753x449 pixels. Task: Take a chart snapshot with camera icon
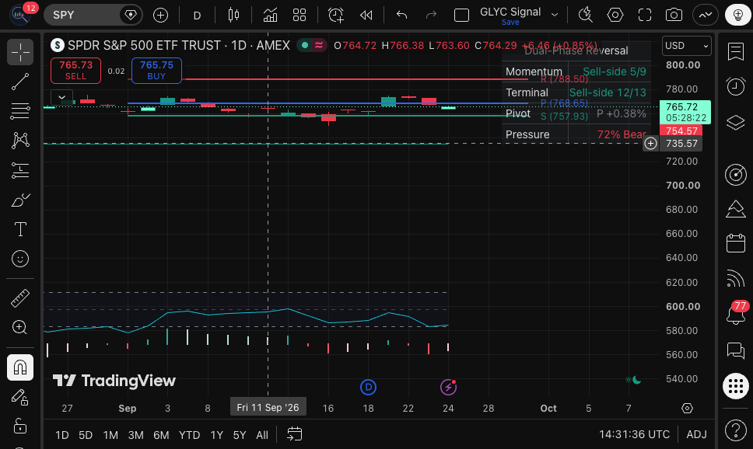click(674, 16)
